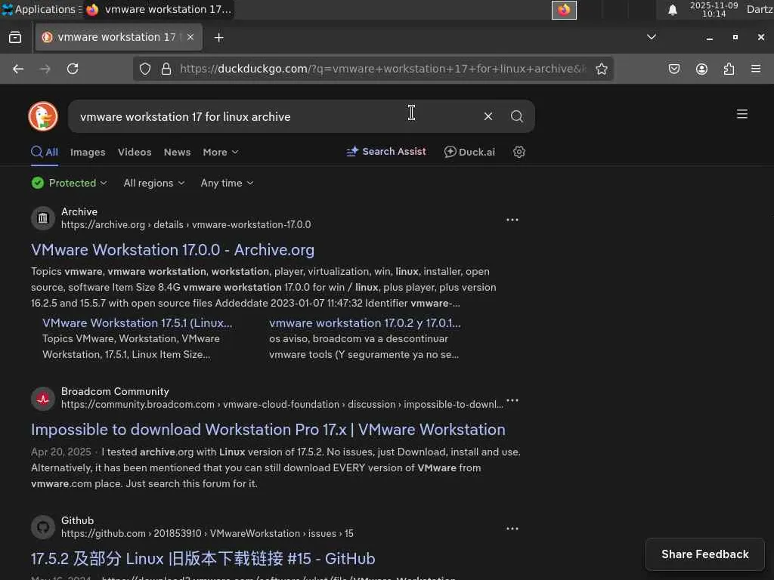Image resolution: width=774 pixels, height=580 pixels.
Task: Select the Firefox taskbar window button
Action: click(159, 9)
